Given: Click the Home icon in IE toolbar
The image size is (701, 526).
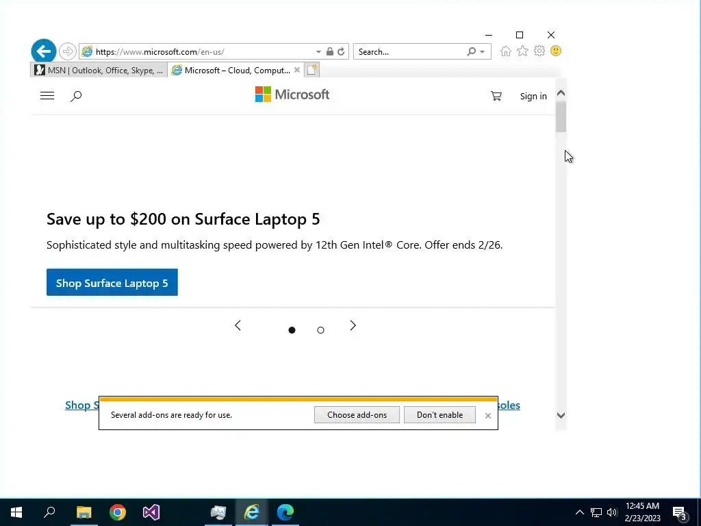Looking at the screenshot, I should (x=506, y=51).
